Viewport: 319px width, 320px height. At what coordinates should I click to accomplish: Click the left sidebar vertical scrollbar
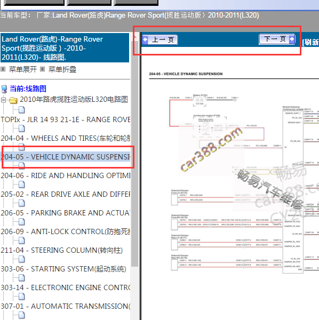135,153
